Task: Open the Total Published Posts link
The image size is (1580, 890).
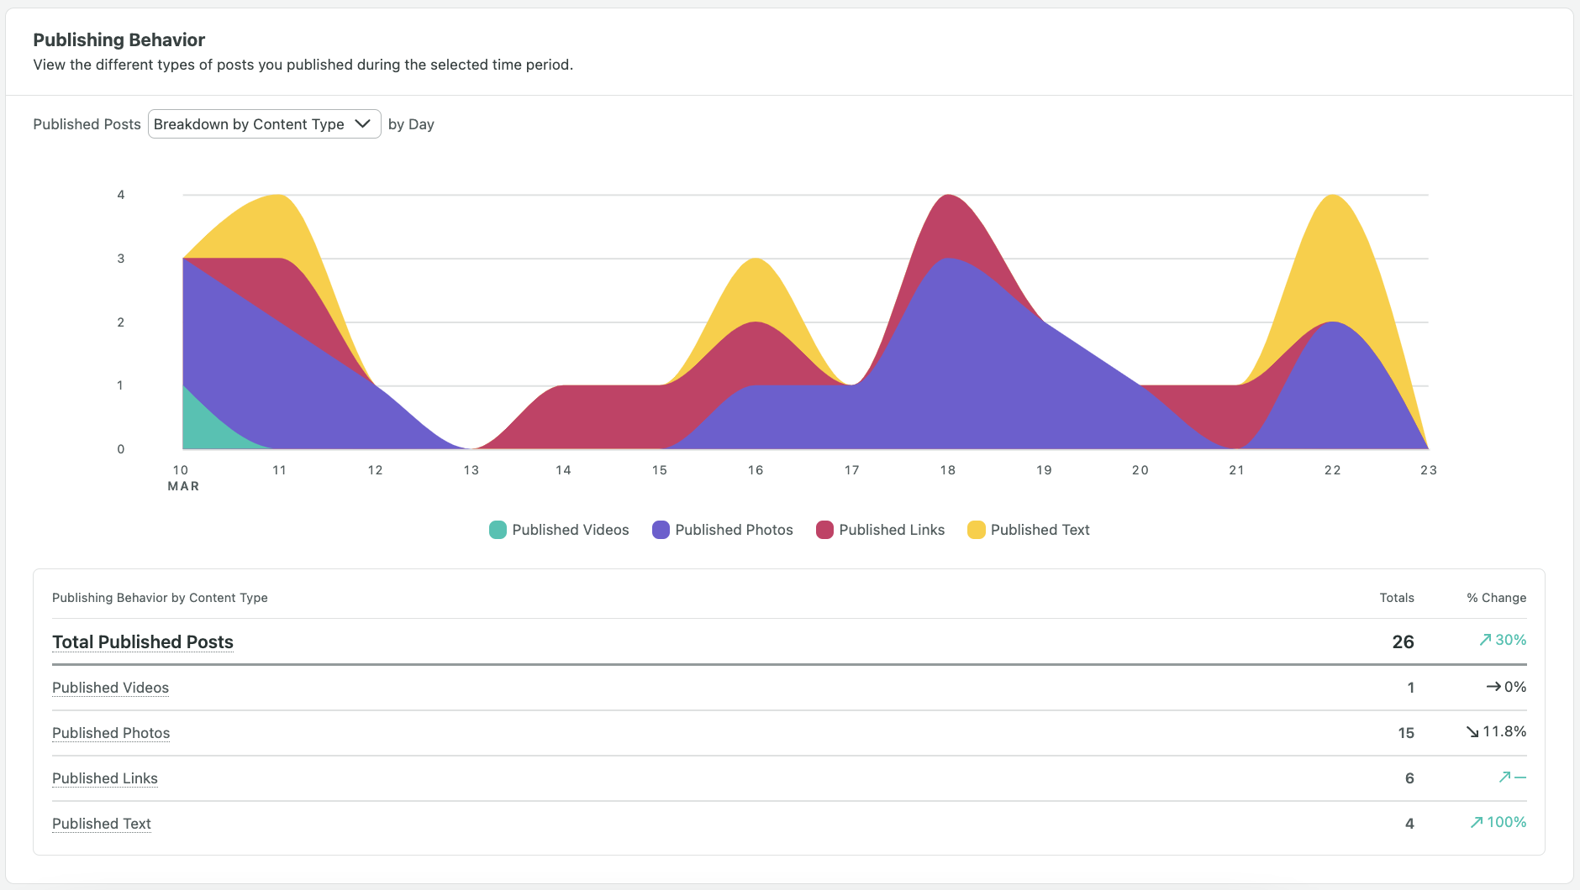Action: point(143,642)
